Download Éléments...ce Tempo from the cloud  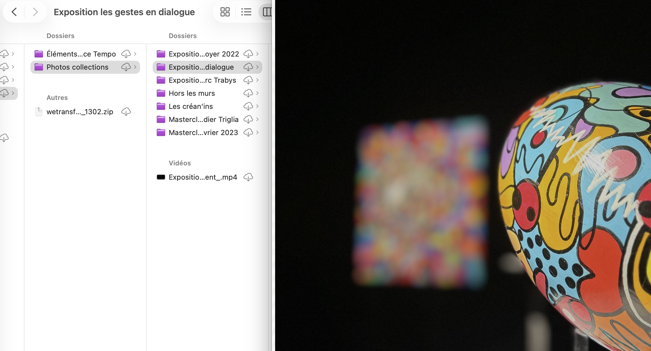[x=126, y=54]
